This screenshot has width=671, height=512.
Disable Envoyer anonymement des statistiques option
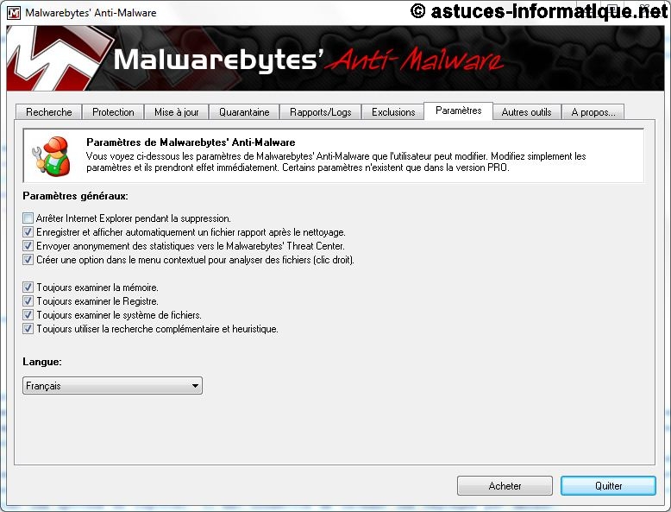coord(28,246)
